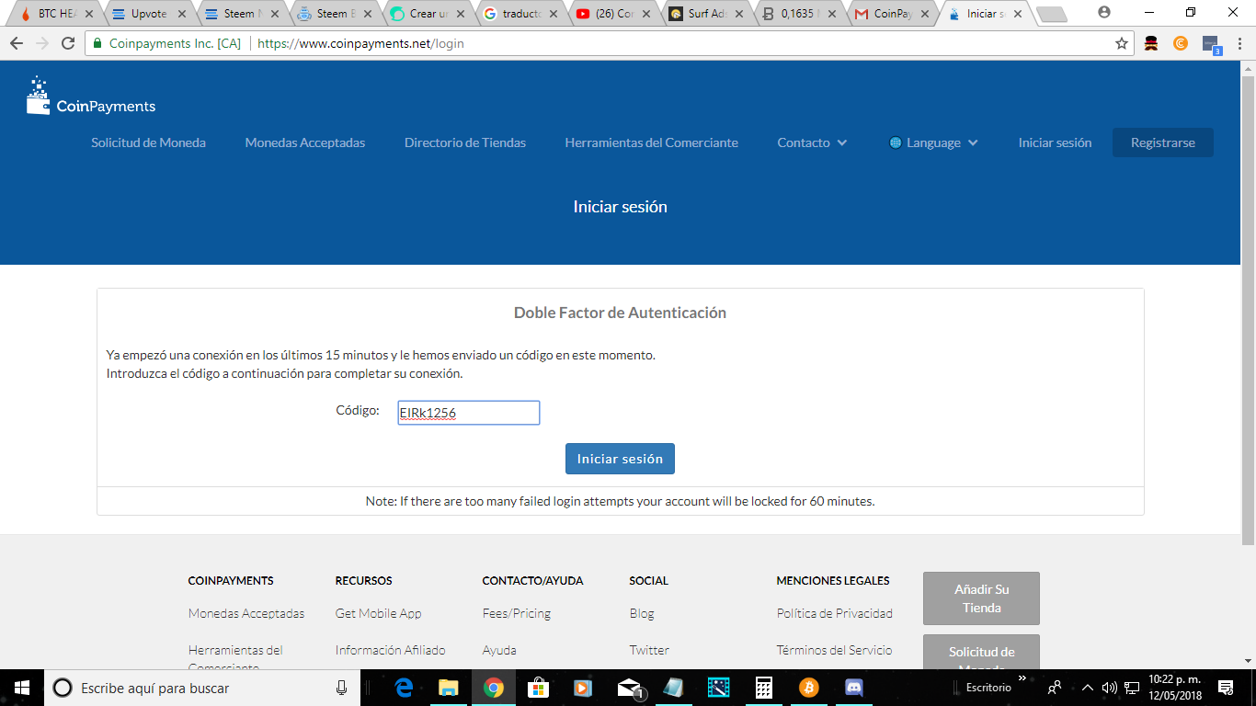The height and width of the screenshot is (706, 1256).
Task: Open Microsoft Store from the taskbar
Action: 539,688
